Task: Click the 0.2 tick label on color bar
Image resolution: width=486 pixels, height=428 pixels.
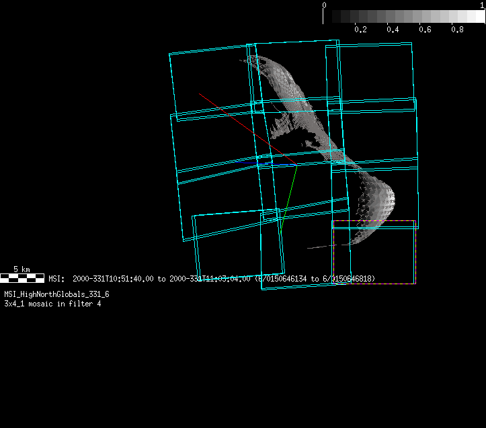Action: (360, 30)
